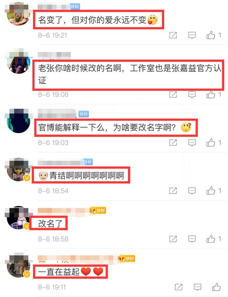Image resolution: width=228 pixels, height=297 pixels.
Task: Like the comment asking 为啥要改名字啊
Action: coord(211,142)
